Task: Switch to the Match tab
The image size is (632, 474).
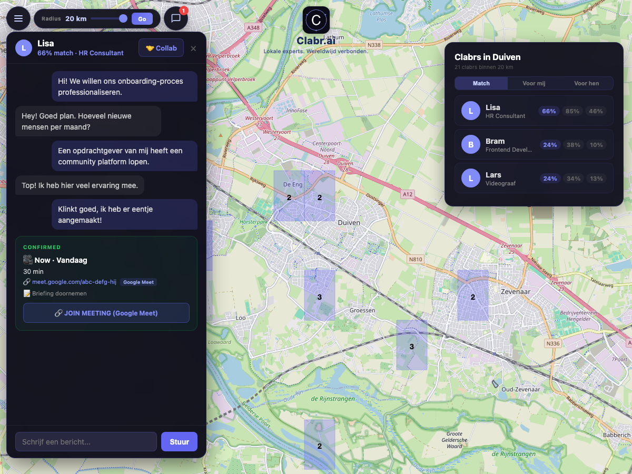Action: pyautogui.click(x=481, y=83)
